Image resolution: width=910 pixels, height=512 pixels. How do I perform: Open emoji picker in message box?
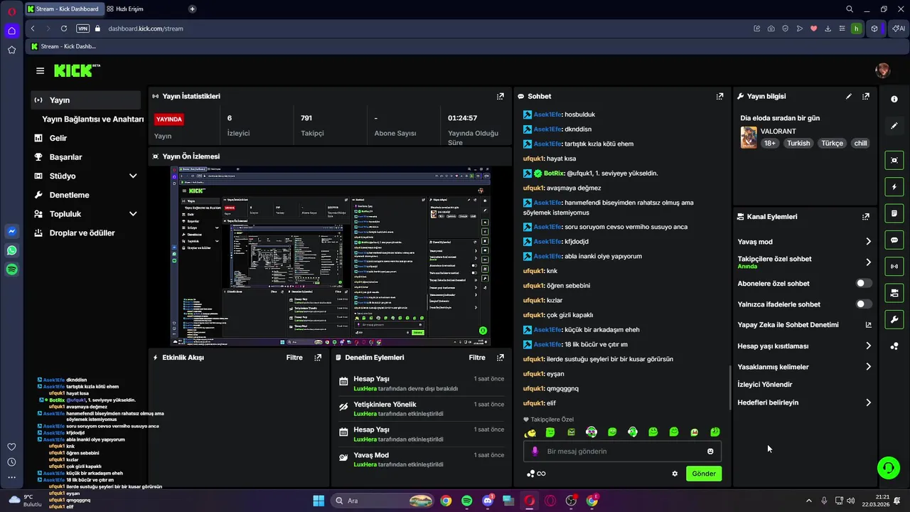710,452
